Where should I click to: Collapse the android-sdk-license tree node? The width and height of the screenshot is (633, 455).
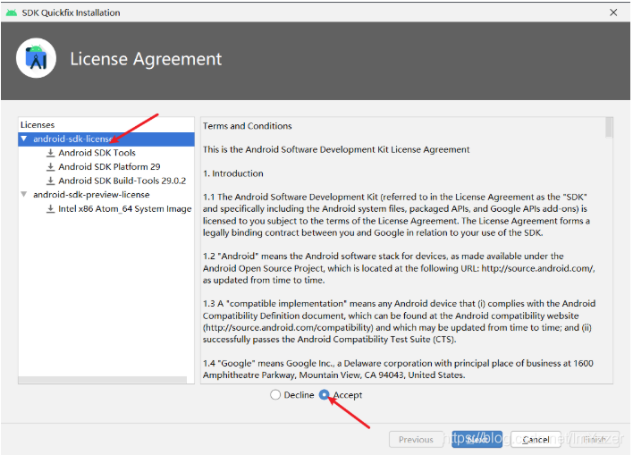pos(24,139)
